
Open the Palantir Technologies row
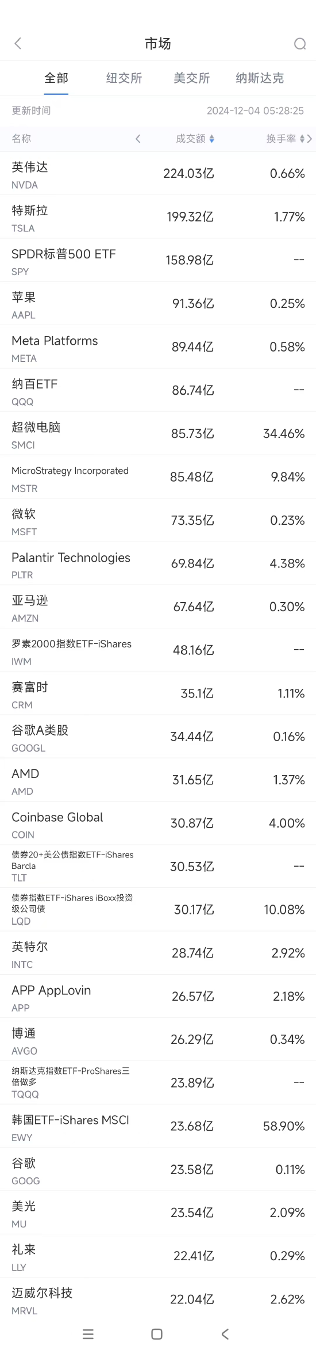[158, 563]
